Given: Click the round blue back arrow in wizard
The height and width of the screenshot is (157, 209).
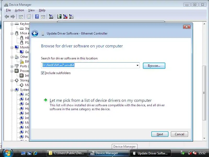Looking at the screenshot, I should coord(35,33).
